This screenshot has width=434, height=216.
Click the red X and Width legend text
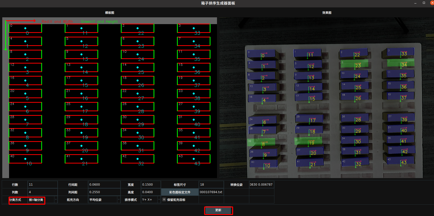(57, 22)
